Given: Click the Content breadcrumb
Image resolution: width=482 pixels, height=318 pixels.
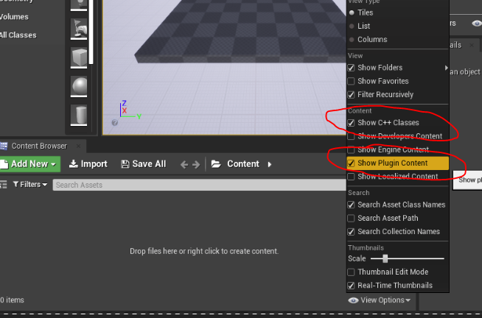Looking at the screenshot, I should tap(243, 164).
